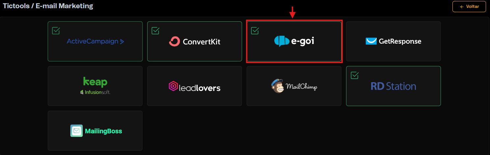Choose the Keap Infusionsoft logo
Screen dimensions: 490x155
[x=95, y=86]
